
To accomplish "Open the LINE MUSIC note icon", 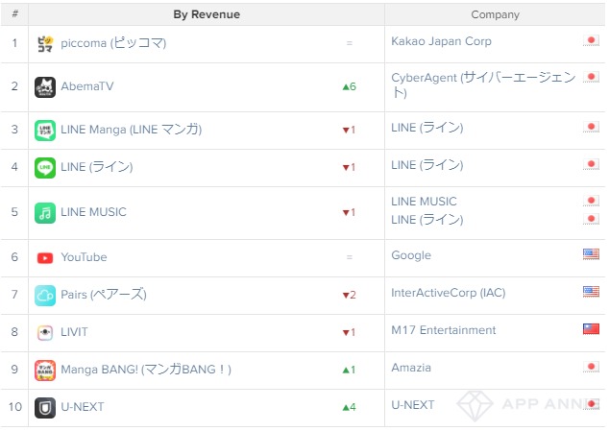I will [44, 213].
